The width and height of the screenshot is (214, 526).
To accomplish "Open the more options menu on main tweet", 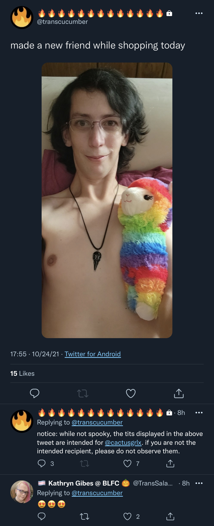I will pyautogui.click(x=199, y=13).
